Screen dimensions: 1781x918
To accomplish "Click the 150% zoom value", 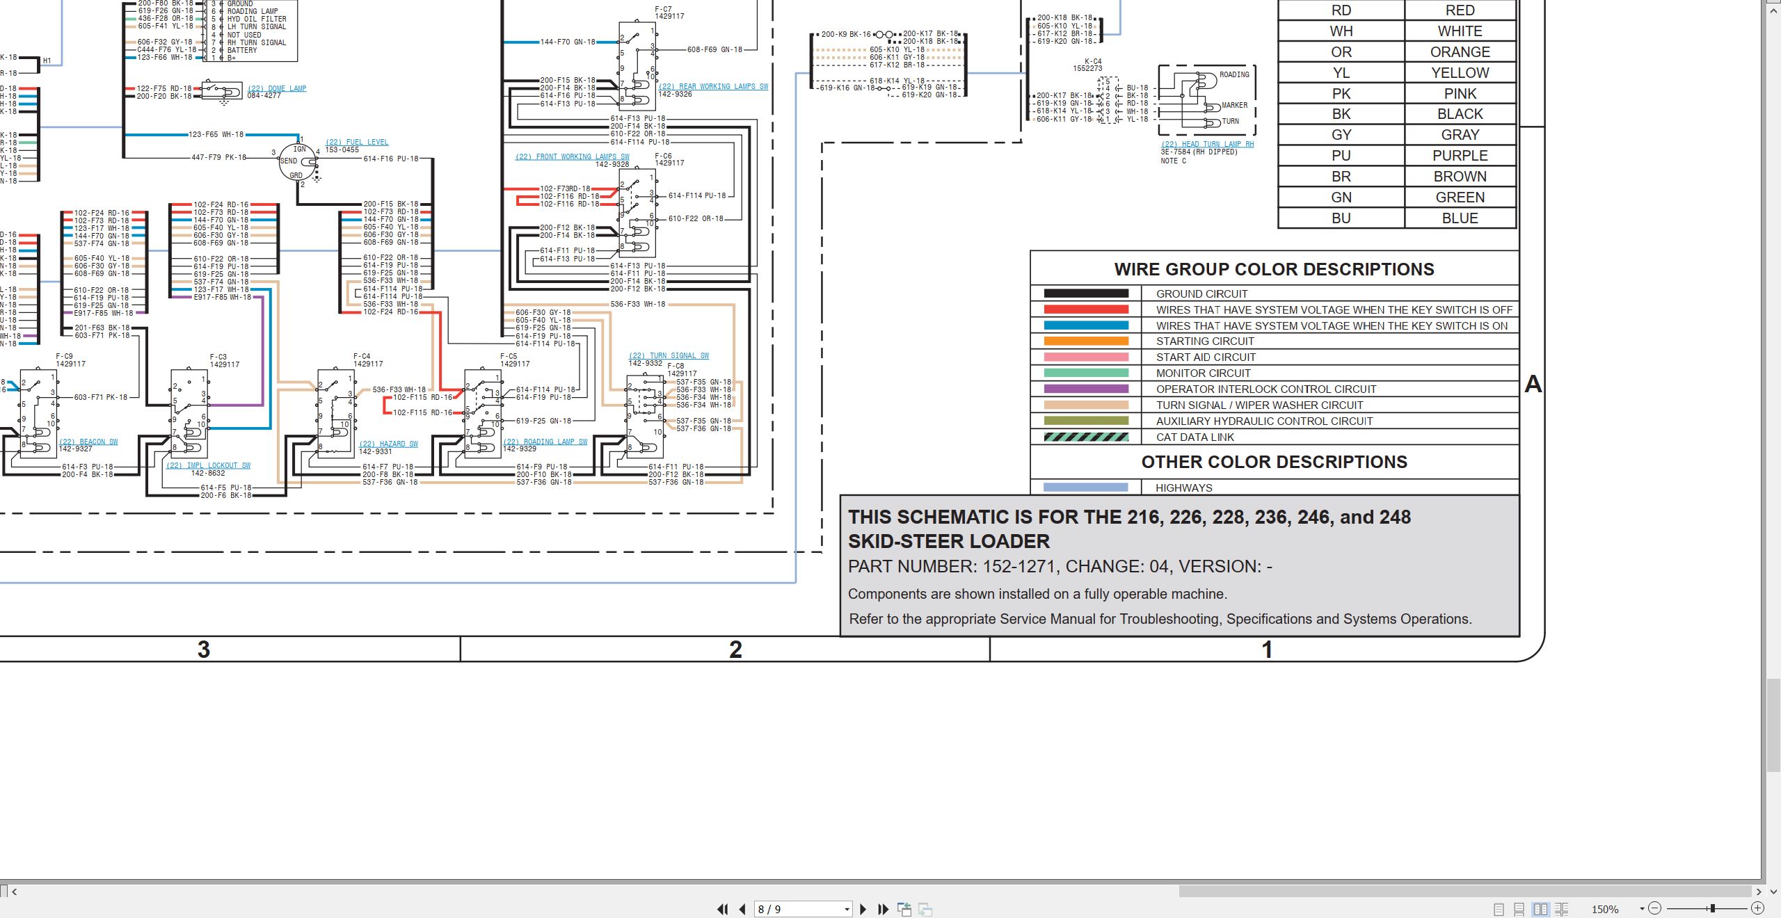I will pyautogui.click(x=1605, y=909).
